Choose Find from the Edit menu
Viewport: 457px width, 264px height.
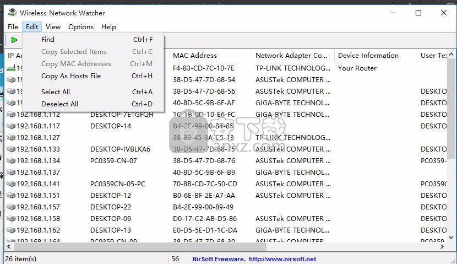[93, 39]
